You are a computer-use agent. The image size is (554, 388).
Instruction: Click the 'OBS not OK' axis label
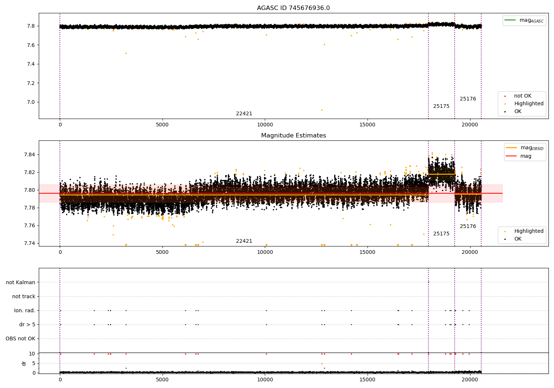(20, 339)
